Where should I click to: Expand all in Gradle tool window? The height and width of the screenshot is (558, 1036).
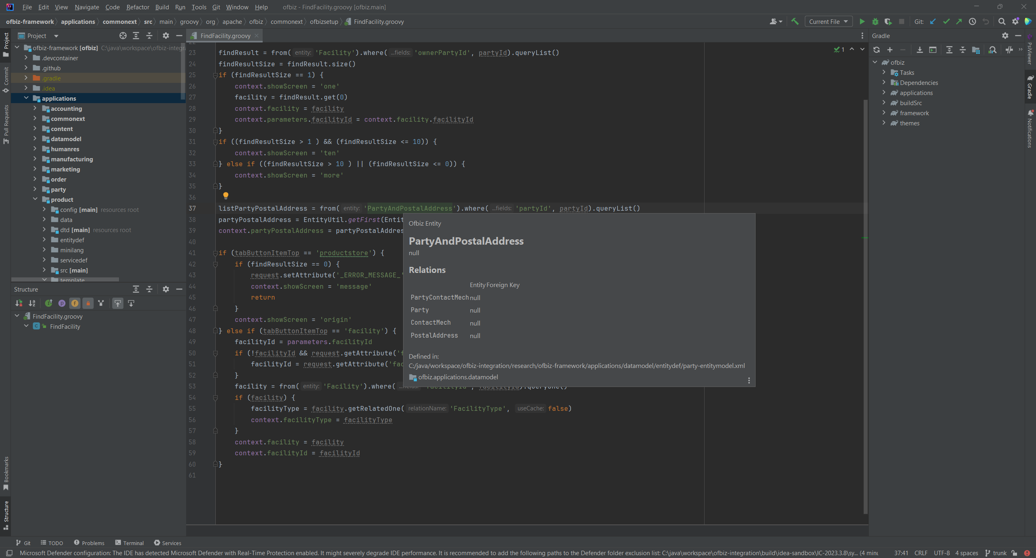pyautogui.click(x=949, y=50)
